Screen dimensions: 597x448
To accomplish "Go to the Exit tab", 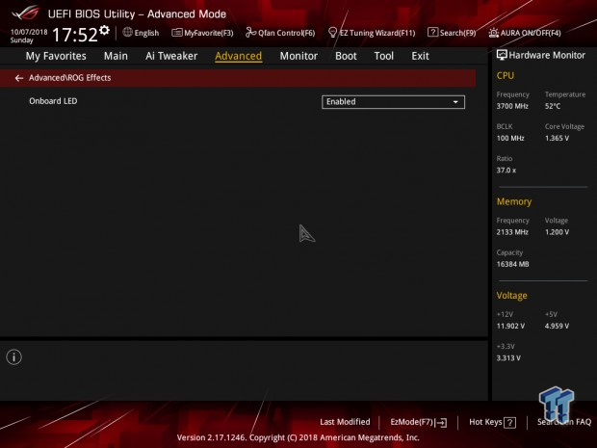I will click(x=420, y=56).
